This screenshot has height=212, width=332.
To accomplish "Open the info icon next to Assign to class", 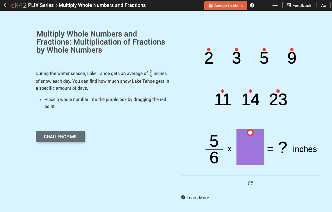I will pos(252,5).
